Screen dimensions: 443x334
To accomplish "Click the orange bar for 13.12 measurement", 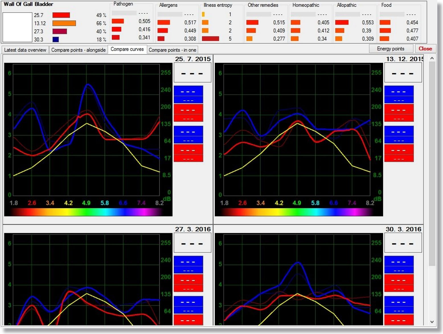I will point(64,23).
